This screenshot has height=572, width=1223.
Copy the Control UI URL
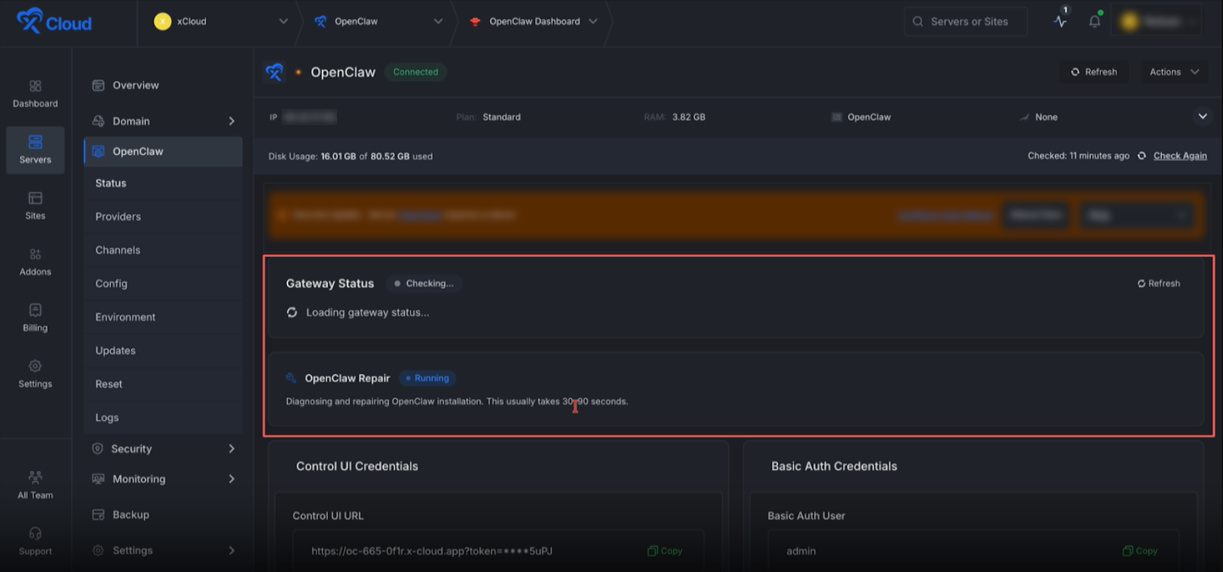pos(665,551)
